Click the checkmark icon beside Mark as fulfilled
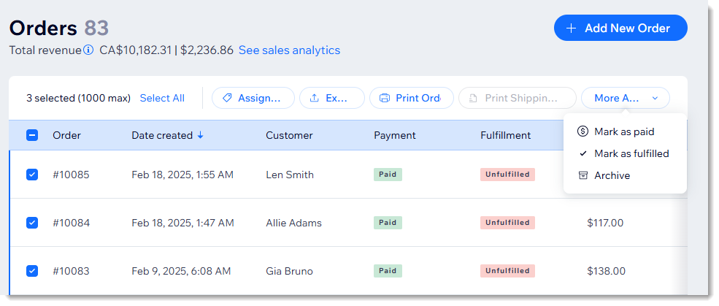The height and width of the screenshot is (306, 719). pos(582,153)
